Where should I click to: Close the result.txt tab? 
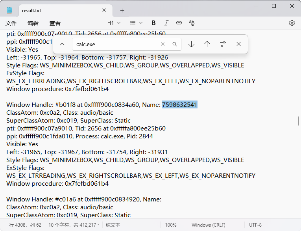pos(104,10)
